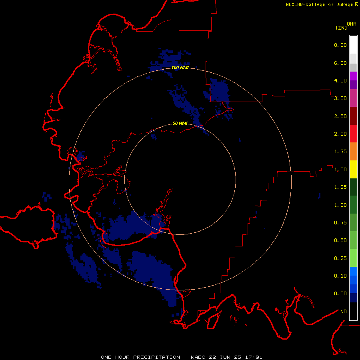Image resolution: width=360 pixels, height=360 pixels.
Task: Click the 50 NMI range ring label
Action: coord(180,123)
